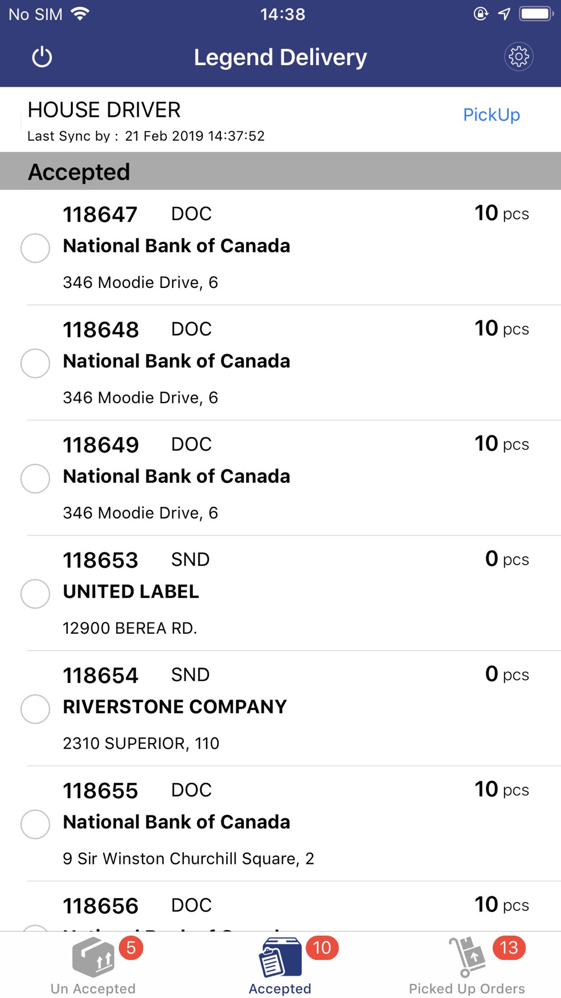561x998 pixels.
Task: Tap the Un Accepted box icon
Action: (x=94, y=957)
